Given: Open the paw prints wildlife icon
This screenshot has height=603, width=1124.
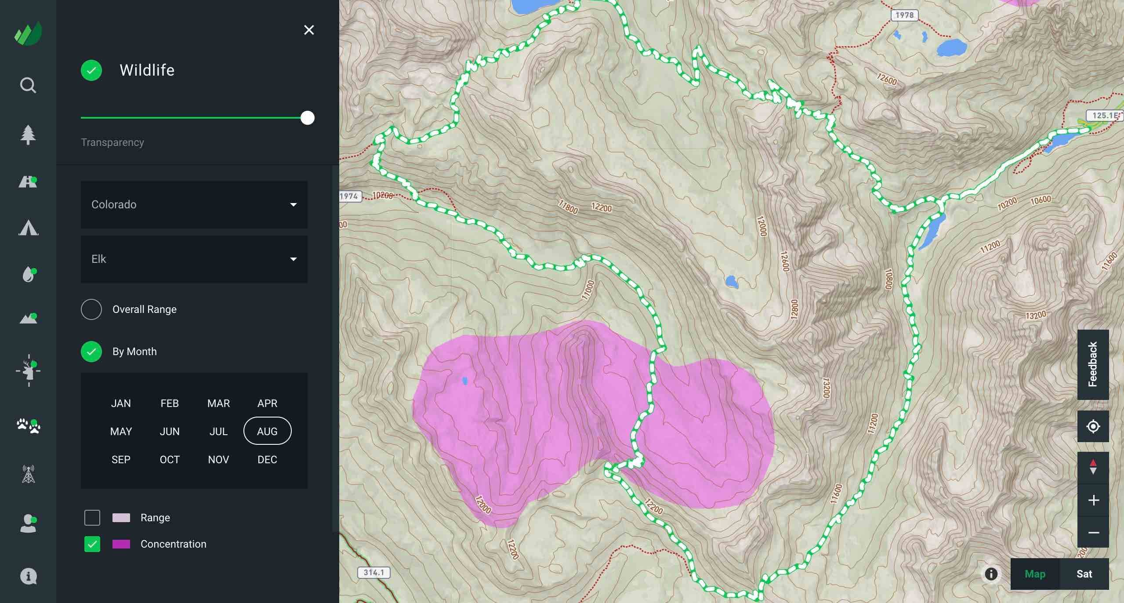Looking at the screenshot, I should click(28, 425).
